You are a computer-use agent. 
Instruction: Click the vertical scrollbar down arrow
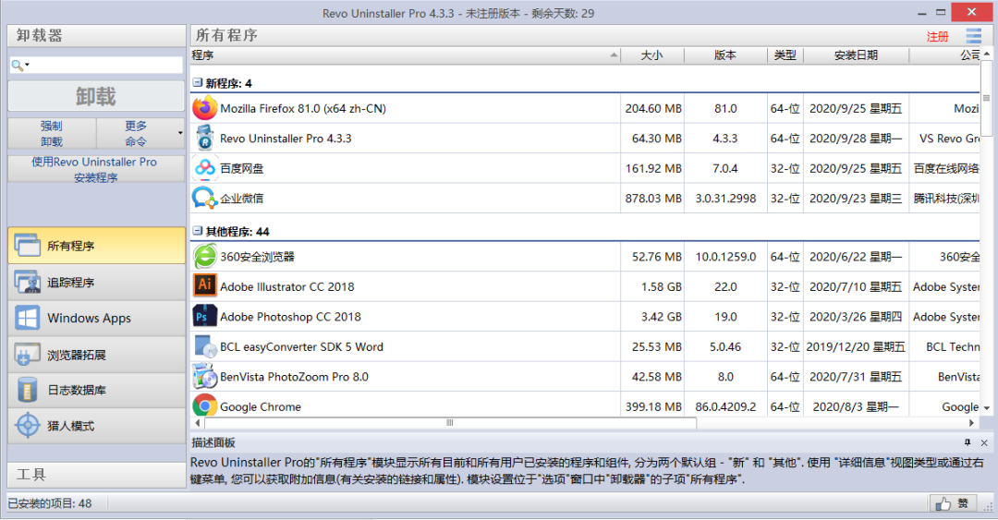(x=987, y=408)
